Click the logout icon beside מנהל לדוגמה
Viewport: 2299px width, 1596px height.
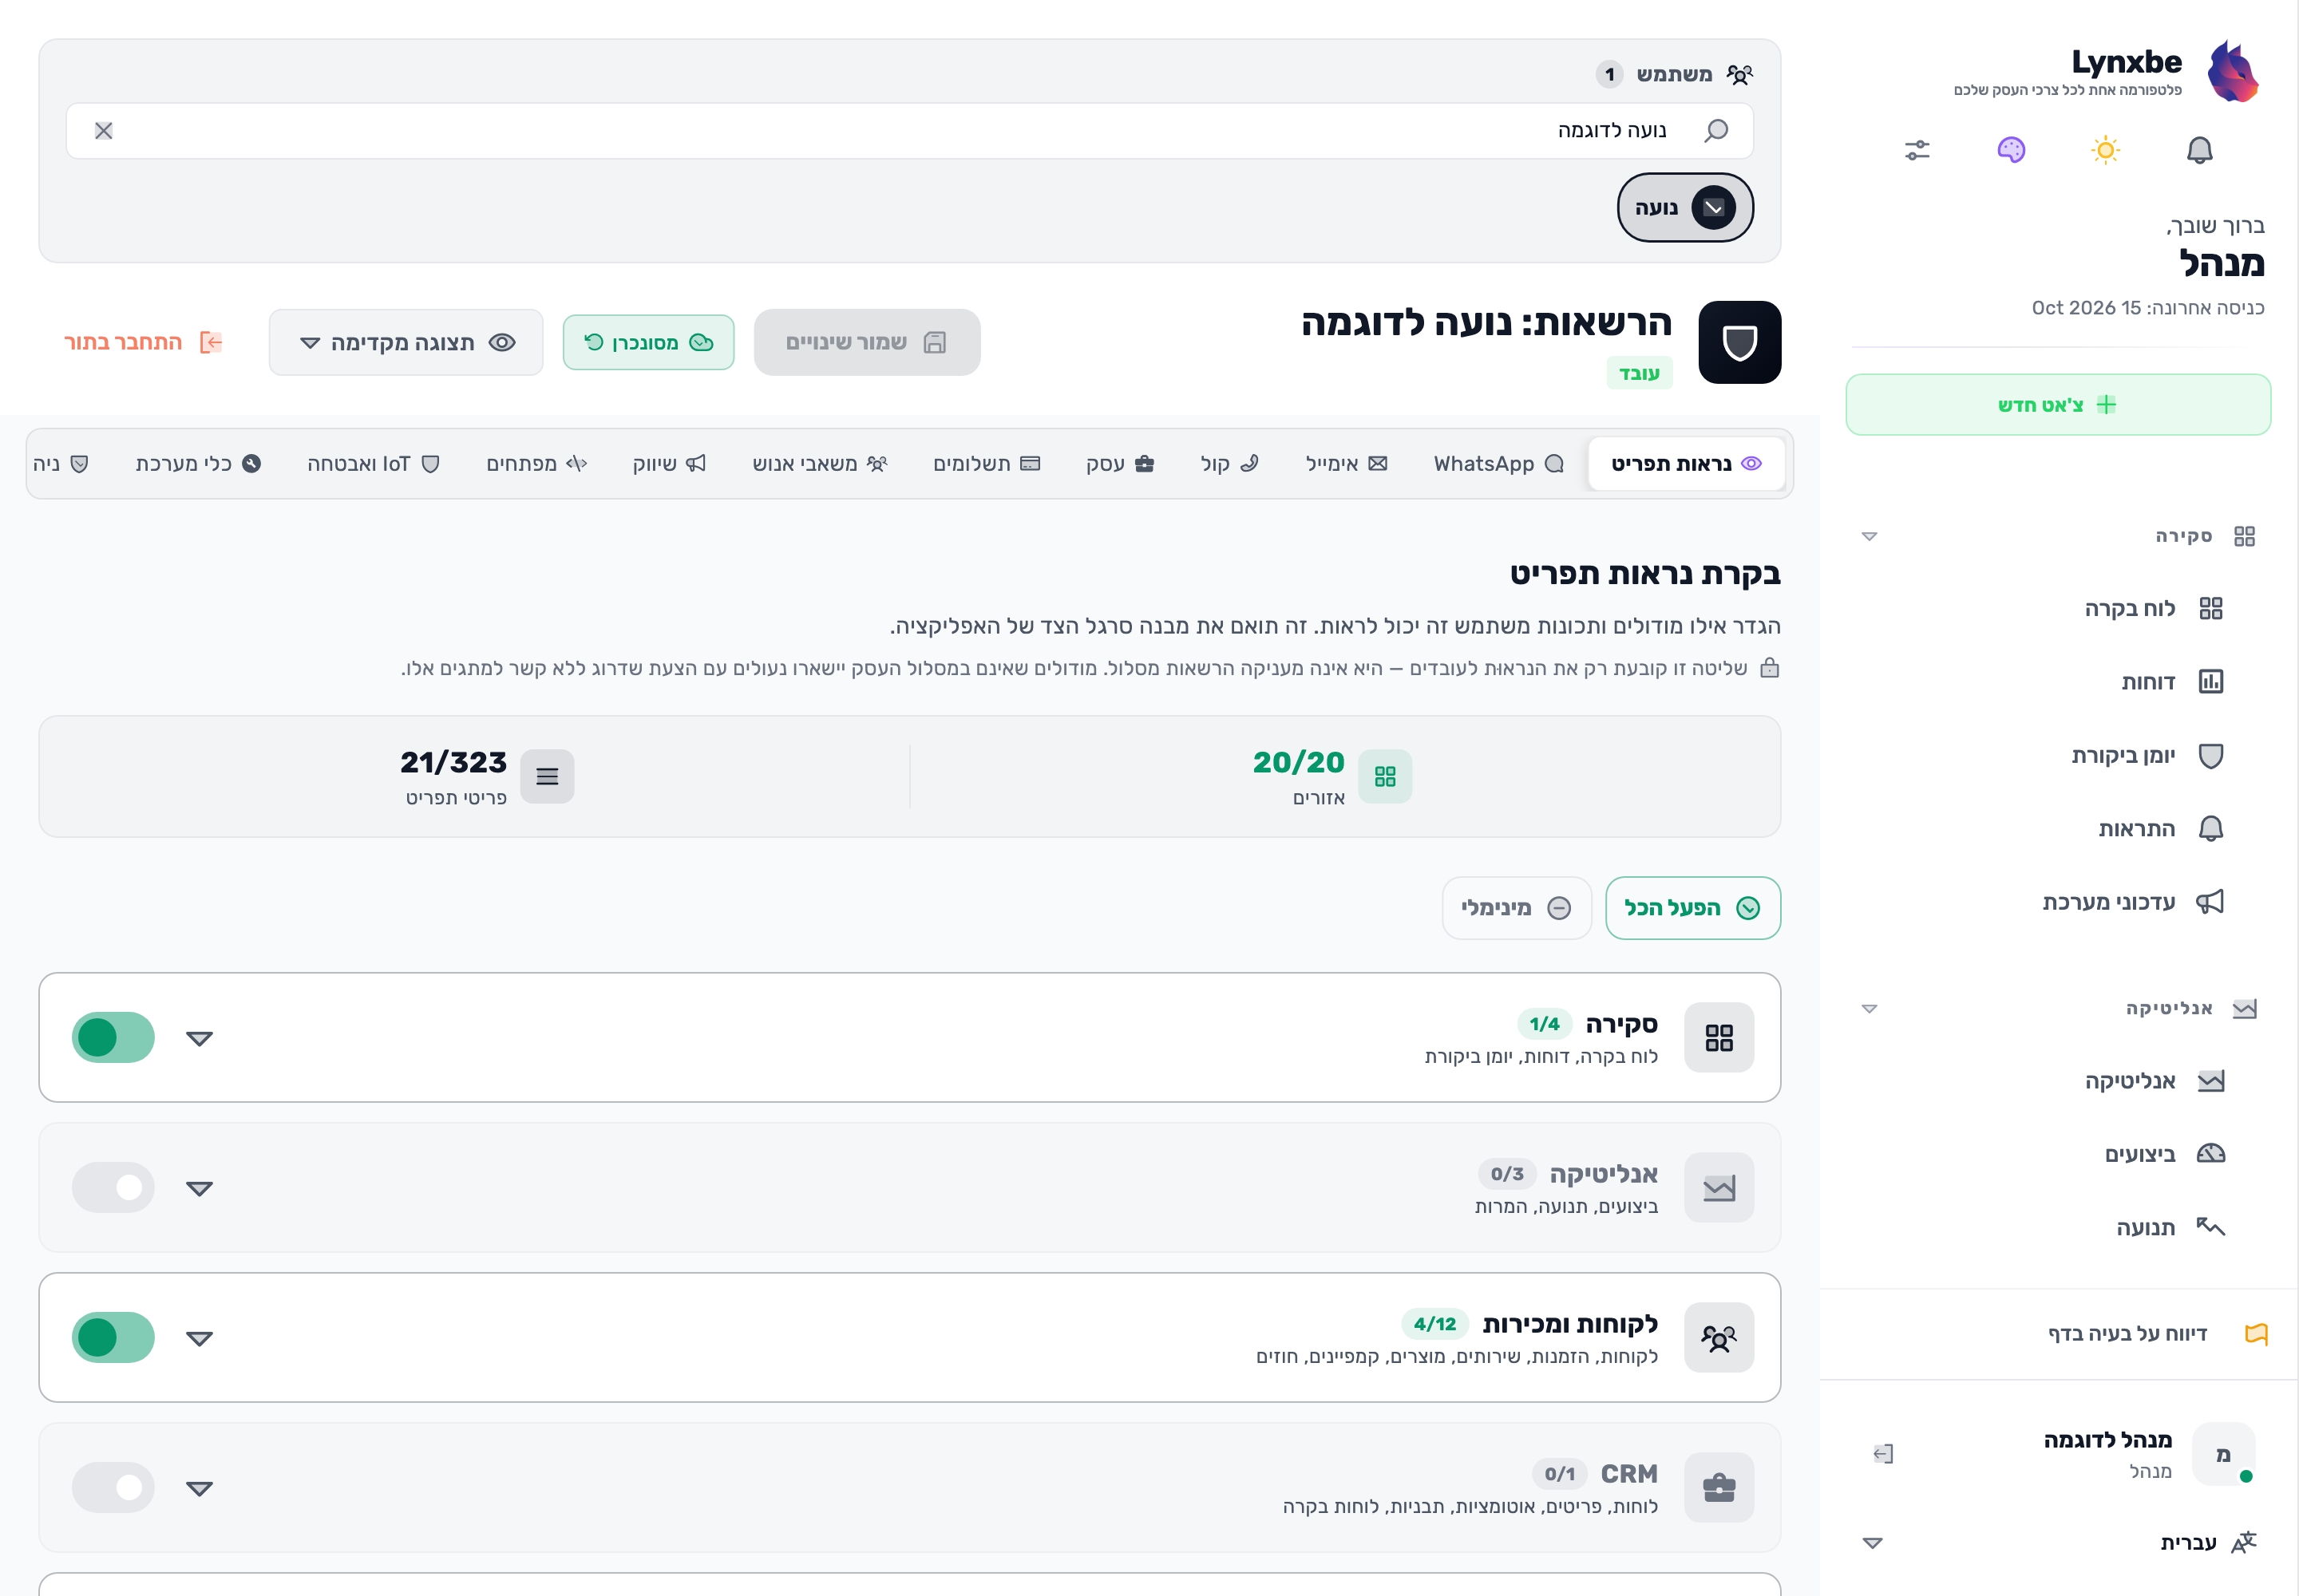pyautogui.click(x=1883, y=1454)
